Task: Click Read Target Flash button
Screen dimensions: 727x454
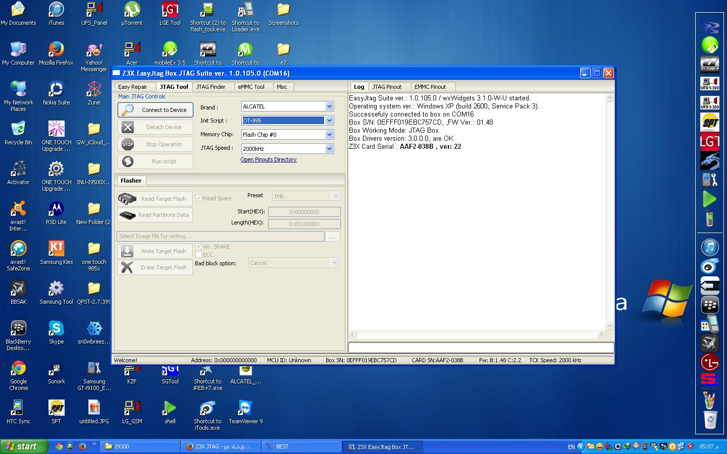Action: point(155,199)
